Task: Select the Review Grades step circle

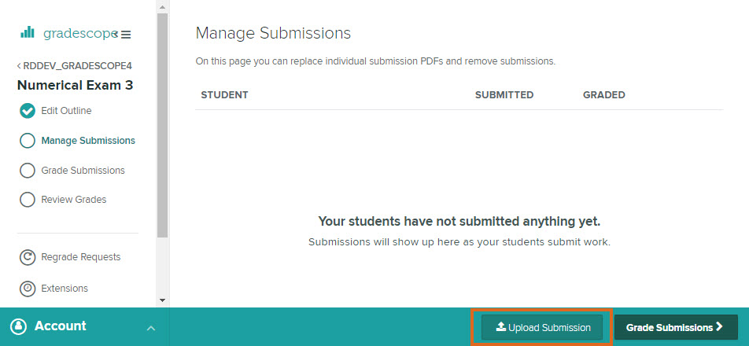Action: tap(28, 200)
